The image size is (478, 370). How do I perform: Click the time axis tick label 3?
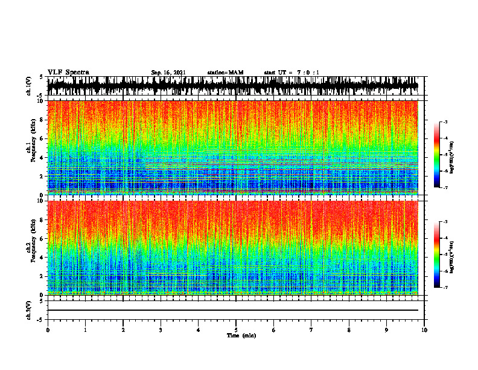(161, 330)
